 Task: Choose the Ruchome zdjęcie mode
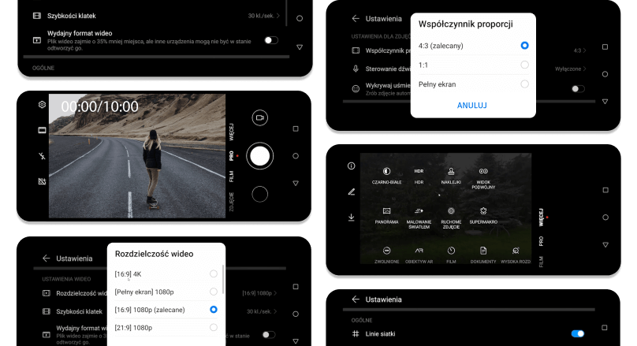pyautogui.click(x=451, y=211)
